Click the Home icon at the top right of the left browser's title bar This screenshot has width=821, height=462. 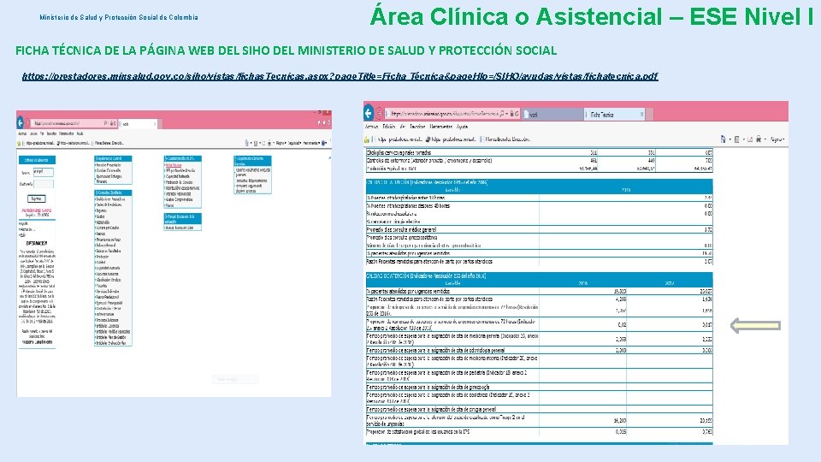[x=319, y=122]
